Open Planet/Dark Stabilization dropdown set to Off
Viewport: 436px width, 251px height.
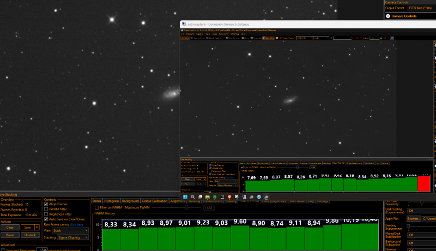[x=421, y=235]
